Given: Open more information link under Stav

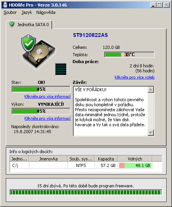Looking at the screenshot, I should click(47, 97).
